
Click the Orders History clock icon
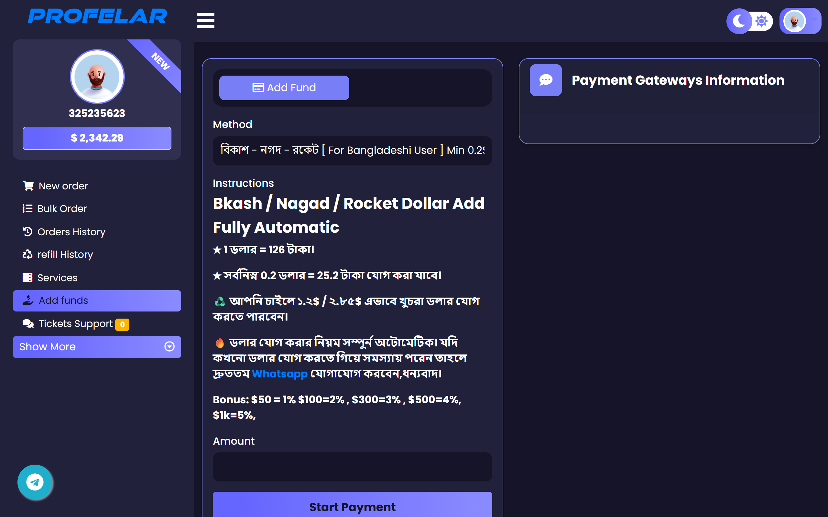pos(27,231)
